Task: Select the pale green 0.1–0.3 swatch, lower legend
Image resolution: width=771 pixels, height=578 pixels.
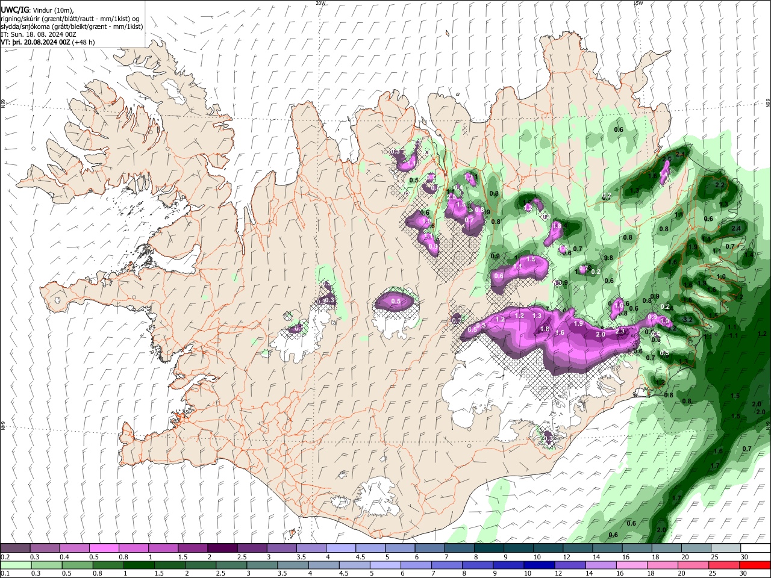Action: click(15, 565)
